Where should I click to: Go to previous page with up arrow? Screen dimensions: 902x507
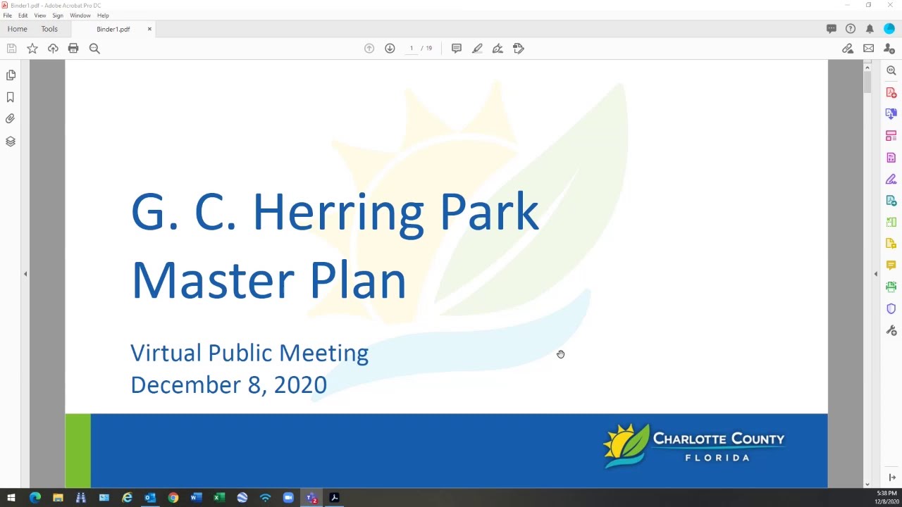coord(369,49)
